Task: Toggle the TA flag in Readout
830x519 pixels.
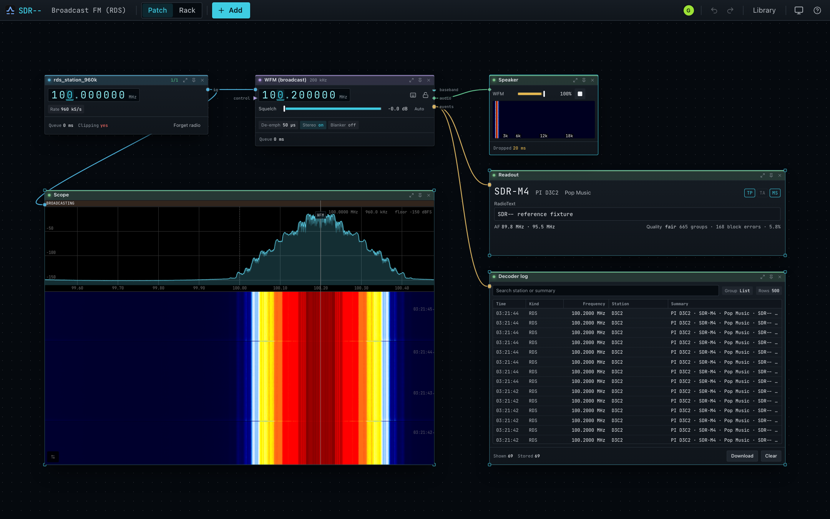Action: coord(762,193)
